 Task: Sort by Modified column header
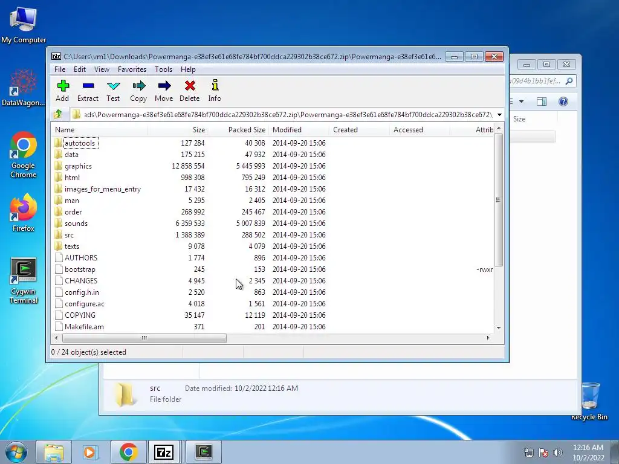299,130
